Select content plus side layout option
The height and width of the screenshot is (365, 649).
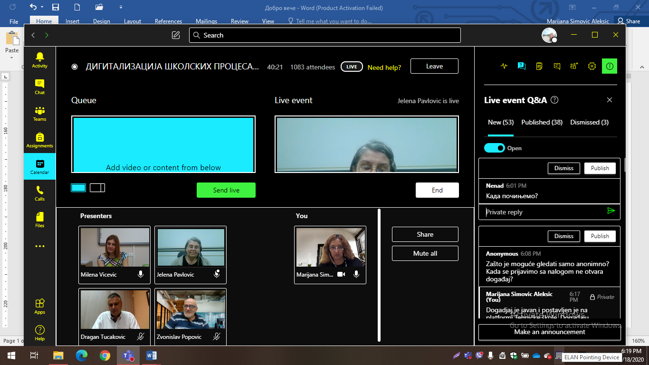point(97,188)
